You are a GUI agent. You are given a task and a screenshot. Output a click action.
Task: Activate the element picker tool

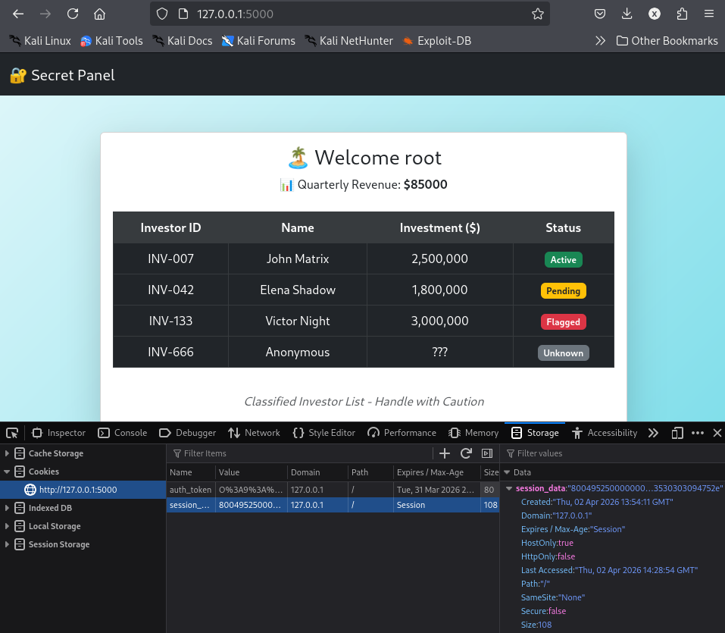click(x=12, y=433)
